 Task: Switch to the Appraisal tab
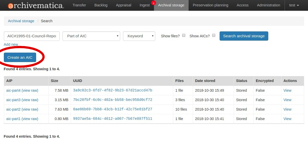(124, 5)
